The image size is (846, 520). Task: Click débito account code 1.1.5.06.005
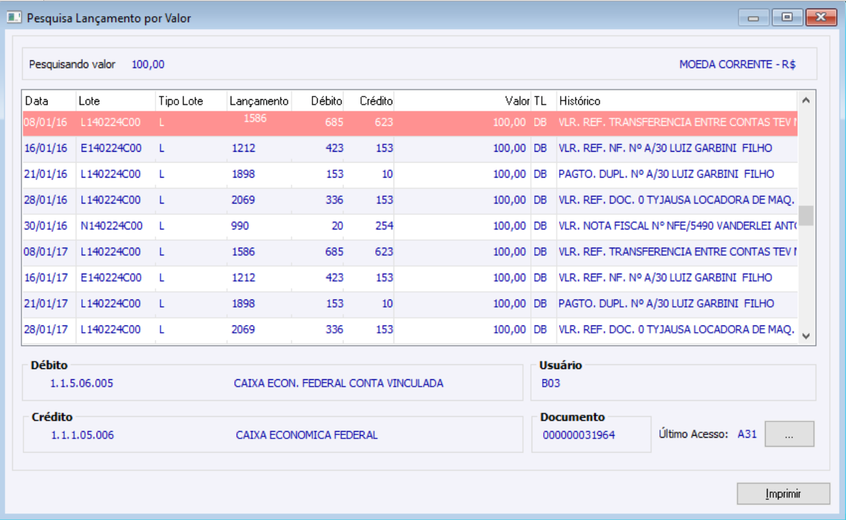coord(82,383)
